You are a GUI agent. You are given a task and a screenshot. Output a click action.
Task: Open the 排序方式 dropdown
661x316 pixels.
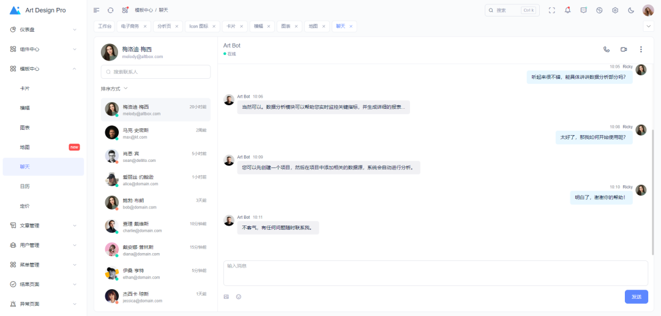coord(114,89)
